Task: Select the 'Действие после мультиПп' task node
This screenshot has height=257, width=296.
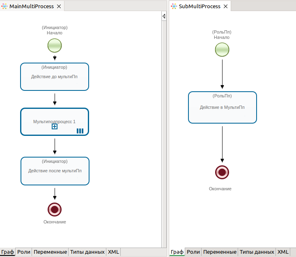Action: pos(55,171)
